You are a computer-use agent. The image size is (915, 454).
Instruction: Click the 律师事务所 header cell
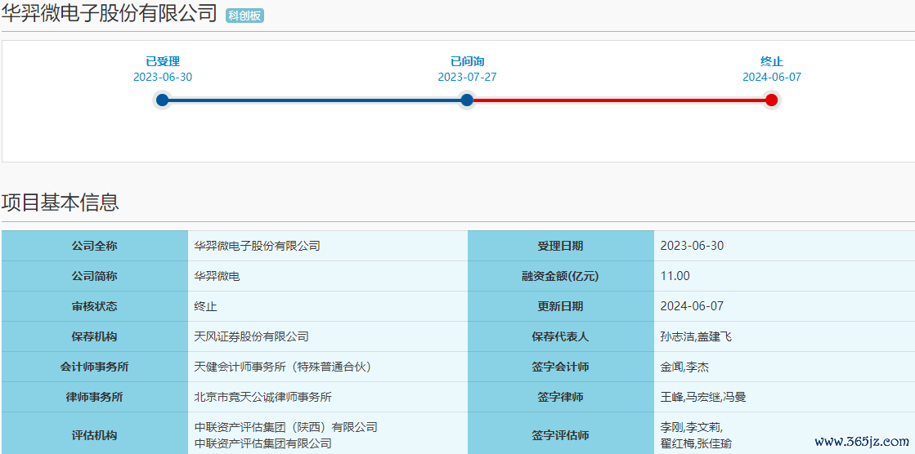tap(95, 398)
